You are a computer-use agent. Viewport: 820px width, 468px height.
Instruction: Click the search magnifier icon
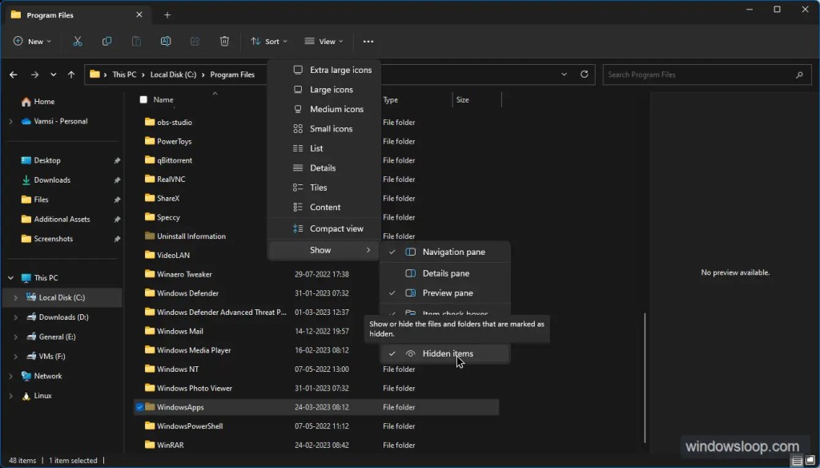click(799, 75)
